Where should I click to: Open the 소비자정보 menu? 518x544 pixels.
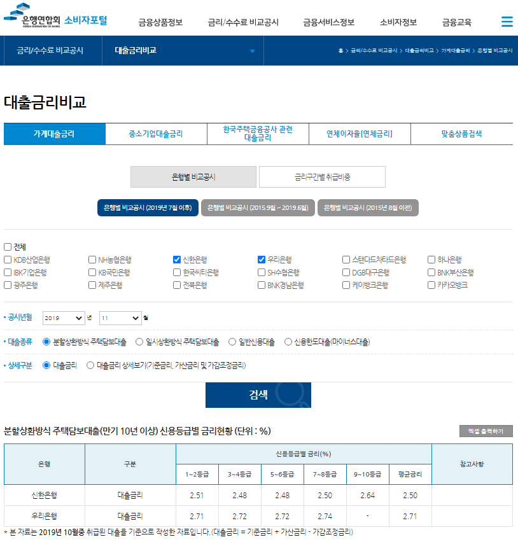[398, 22]
